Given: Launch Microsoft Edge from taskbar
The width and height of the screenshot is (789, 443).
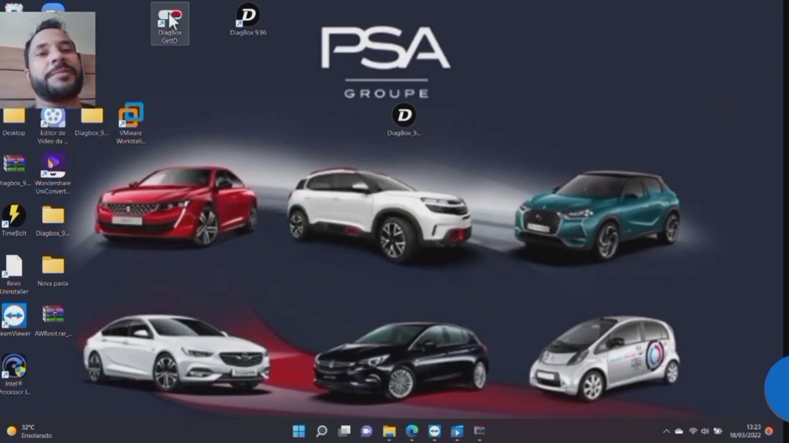Looking at the screenshot, I should [x=412, y=431].
